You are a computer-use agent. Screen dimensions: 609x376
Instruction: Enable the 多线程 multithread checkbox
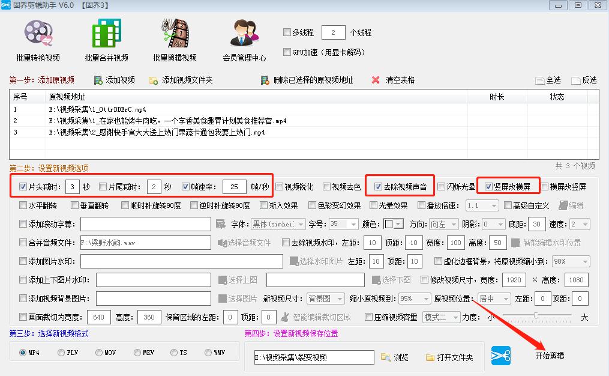point(287,32)
